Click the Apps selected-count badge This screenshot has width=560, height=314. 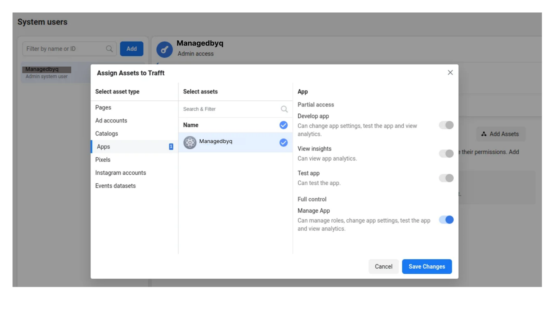tap(171, 146)
